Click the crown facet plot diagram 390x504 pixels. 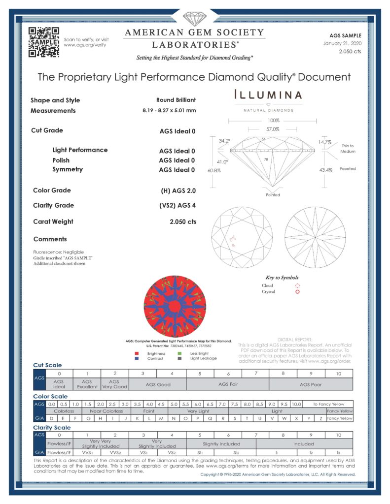[242, 237]
